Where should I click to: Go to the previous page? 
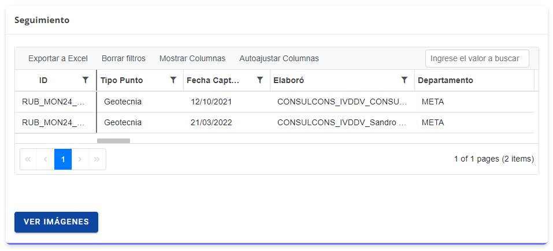coord(46,159)
